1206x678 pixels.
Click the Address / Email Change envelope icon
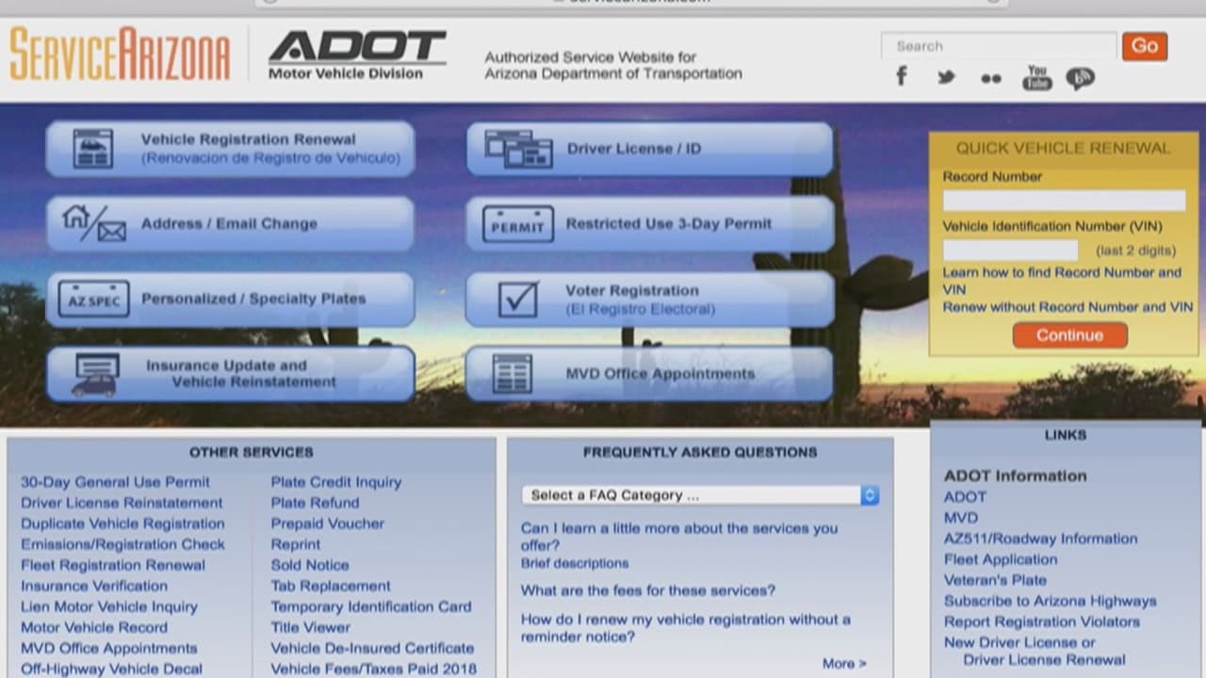click(93, 223)
